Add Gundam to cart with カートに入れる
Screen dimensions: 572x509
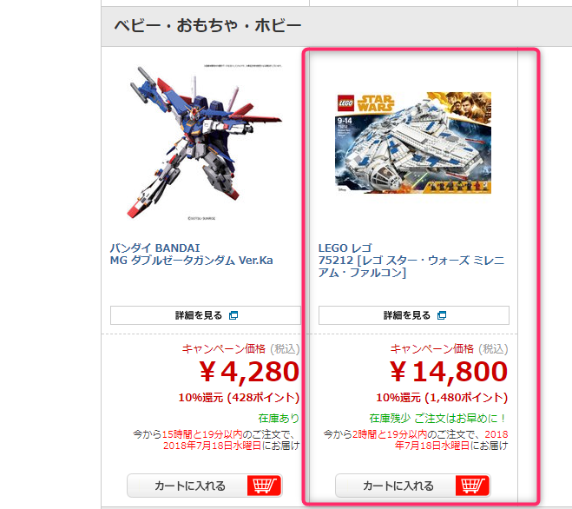(x=205, y=486)
